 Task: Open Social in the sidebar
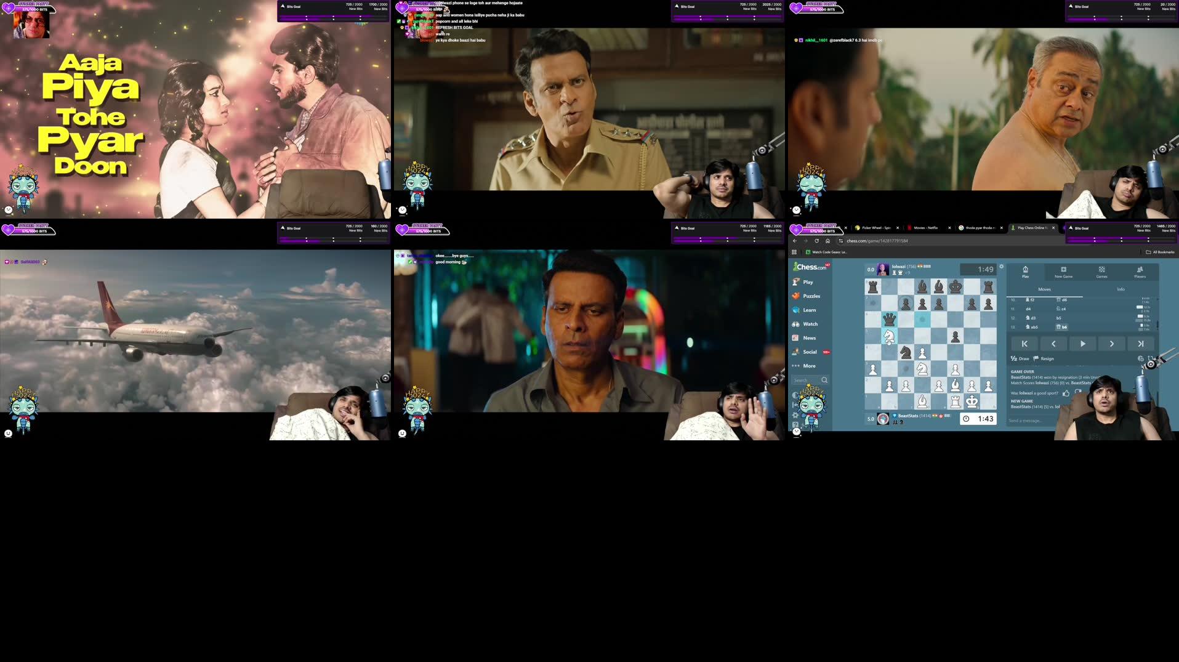coord(810,352)
